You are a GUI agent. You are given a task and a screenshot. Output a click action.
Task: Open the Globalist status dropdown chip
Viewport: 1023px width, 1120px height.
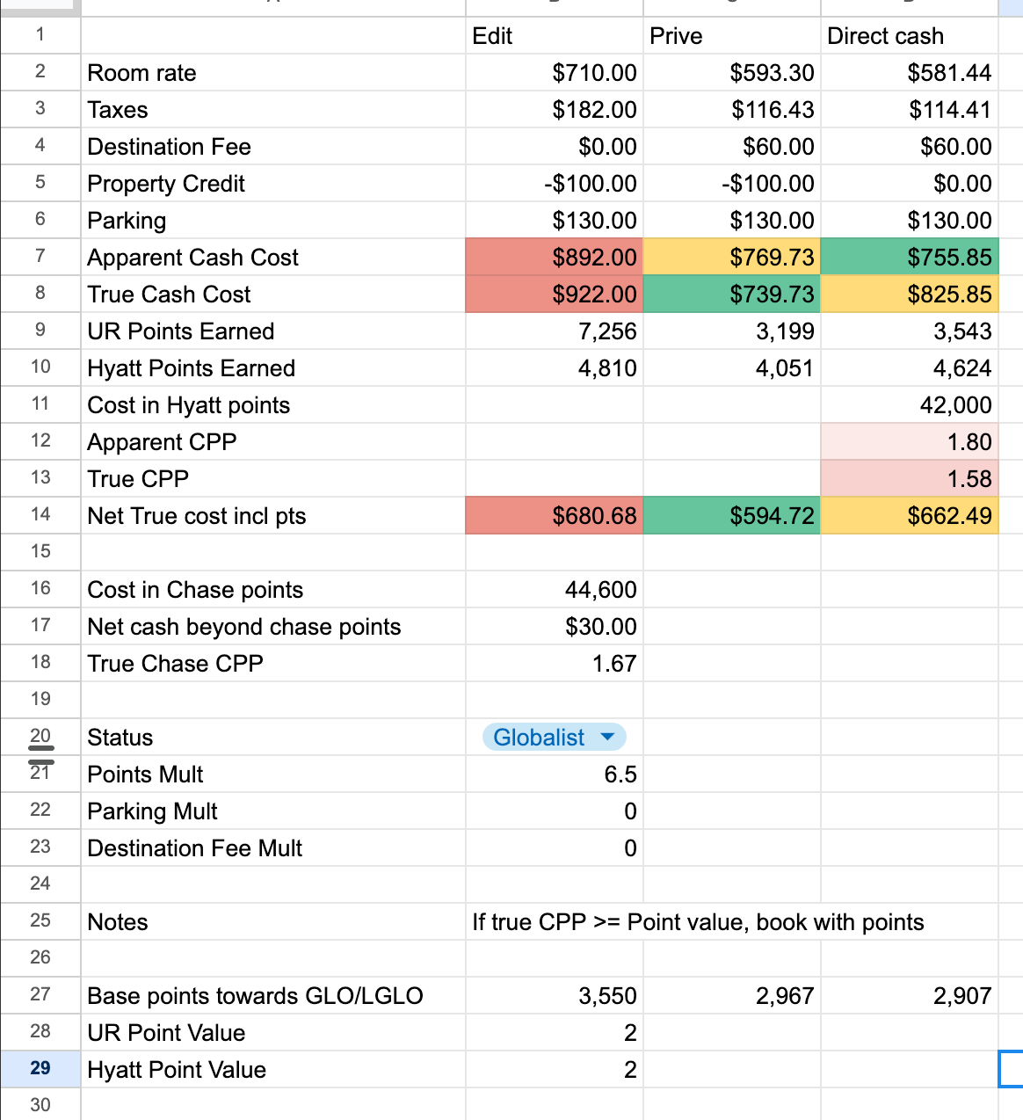(x=554, y=737)
